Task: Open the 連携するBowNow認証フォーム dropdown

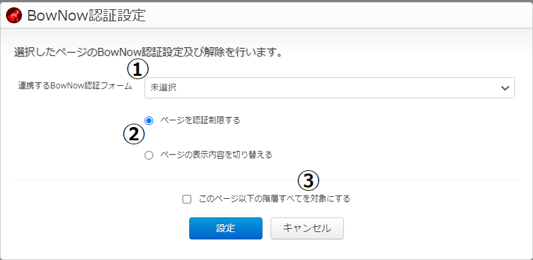Action: pyautogui.click(x=329, y=88)
